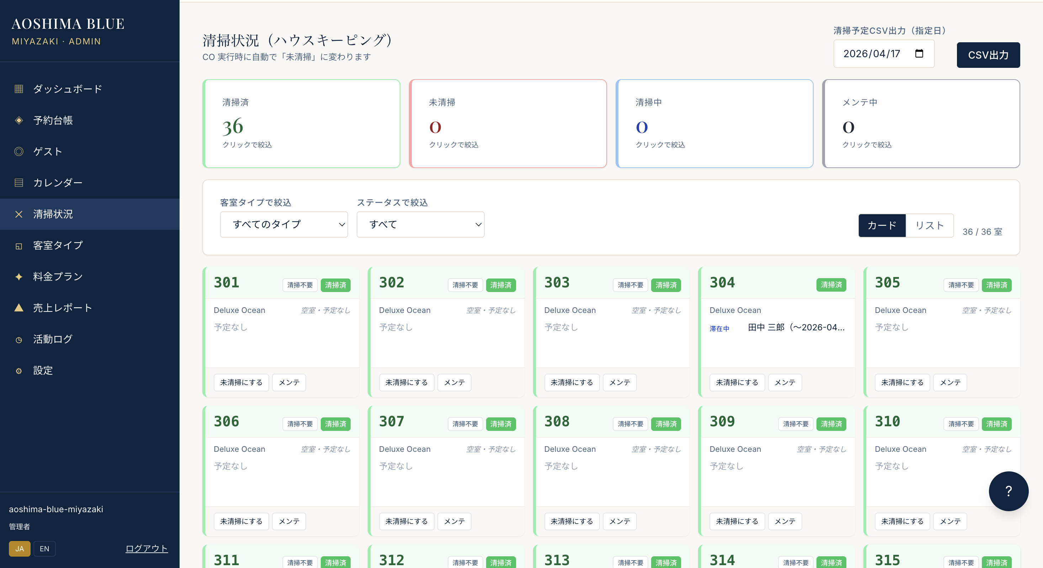Click the calendar list icon beside カレンダー
Image resolution: width=1043 pixels, height=568 pixels.
tap(18, 183)
